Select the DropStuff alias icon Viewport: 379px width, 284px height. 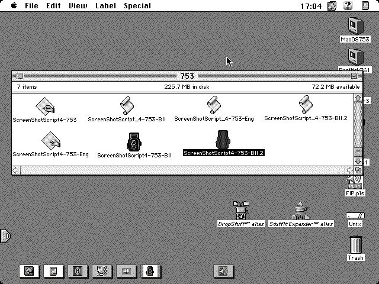241,211
